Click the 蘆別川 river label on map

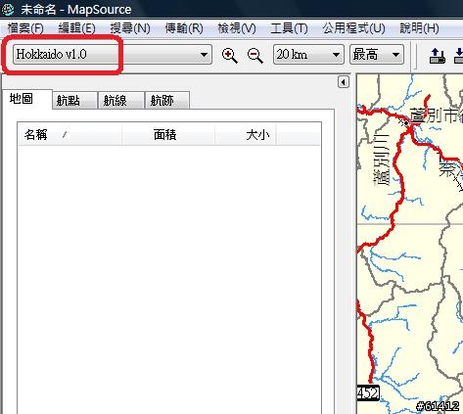[x=382, y=160]
